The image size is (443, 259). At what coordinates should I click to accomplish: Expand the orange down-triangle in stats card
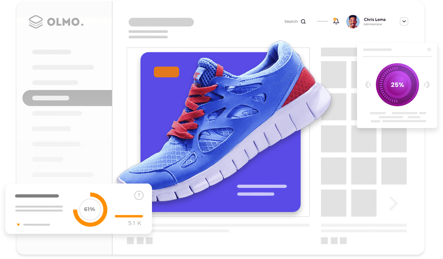19,225
